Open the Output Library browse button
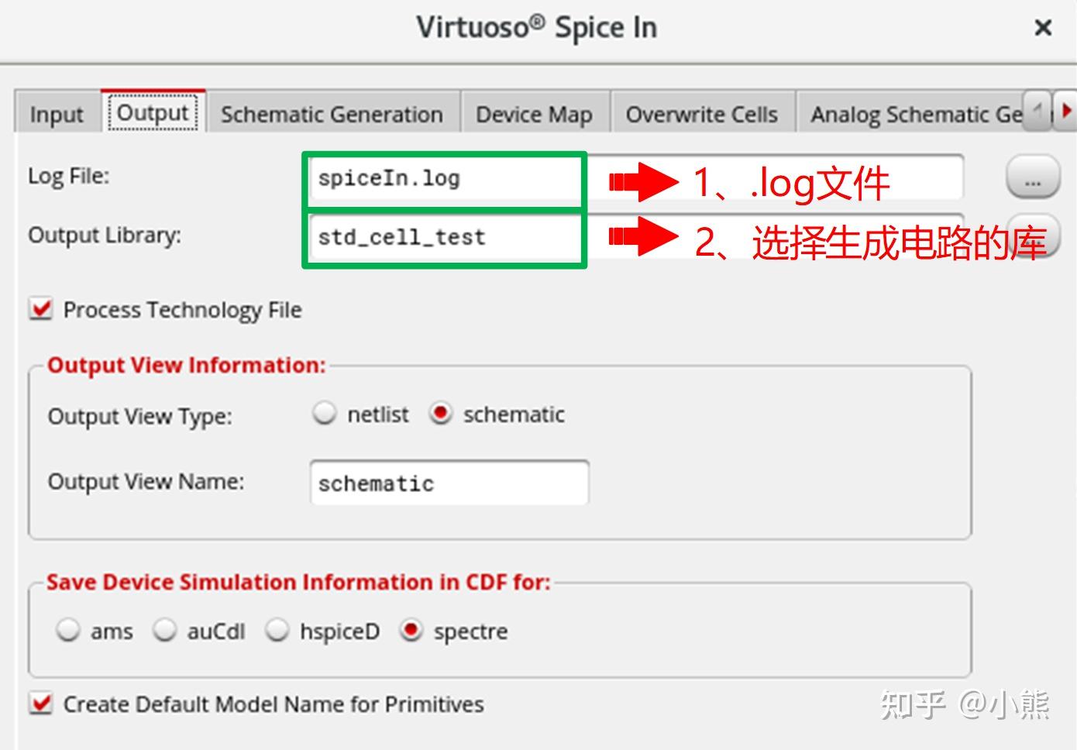This screenshot has height=750, width=1077. point(1033,236)
